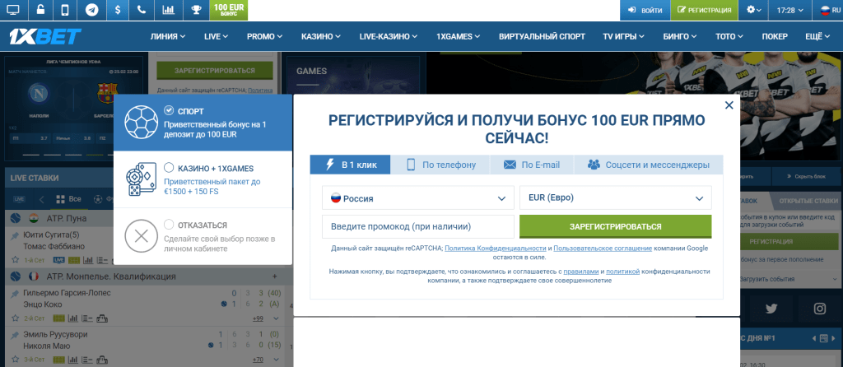Switch to the По E-mail tab
Image resolution: width=843 pixels, height=367 pixels.
pos(532,165)
